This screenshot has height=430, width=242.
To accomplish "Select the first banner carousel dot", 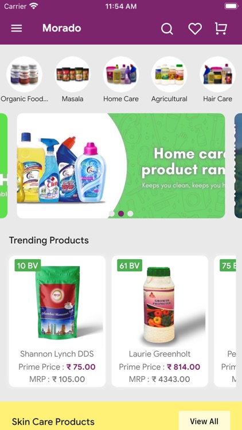I will tap(112, 214).
